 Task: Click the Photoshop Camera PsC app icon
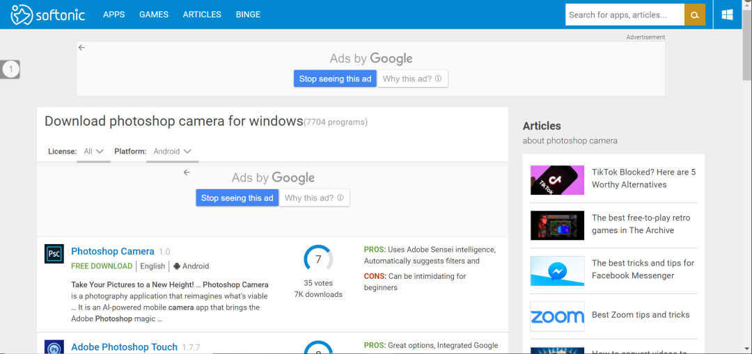(x=54, y=253)
